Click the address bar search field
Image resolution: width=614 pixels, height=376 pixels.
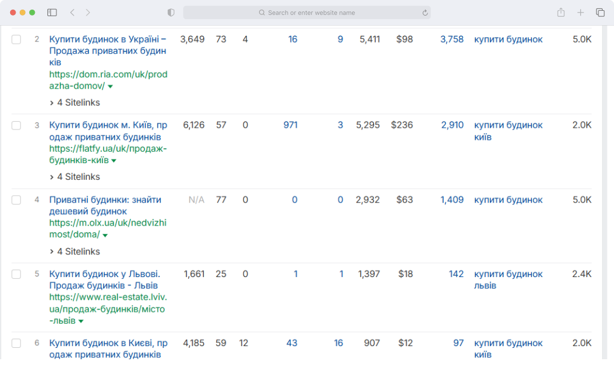pos(306,13)
